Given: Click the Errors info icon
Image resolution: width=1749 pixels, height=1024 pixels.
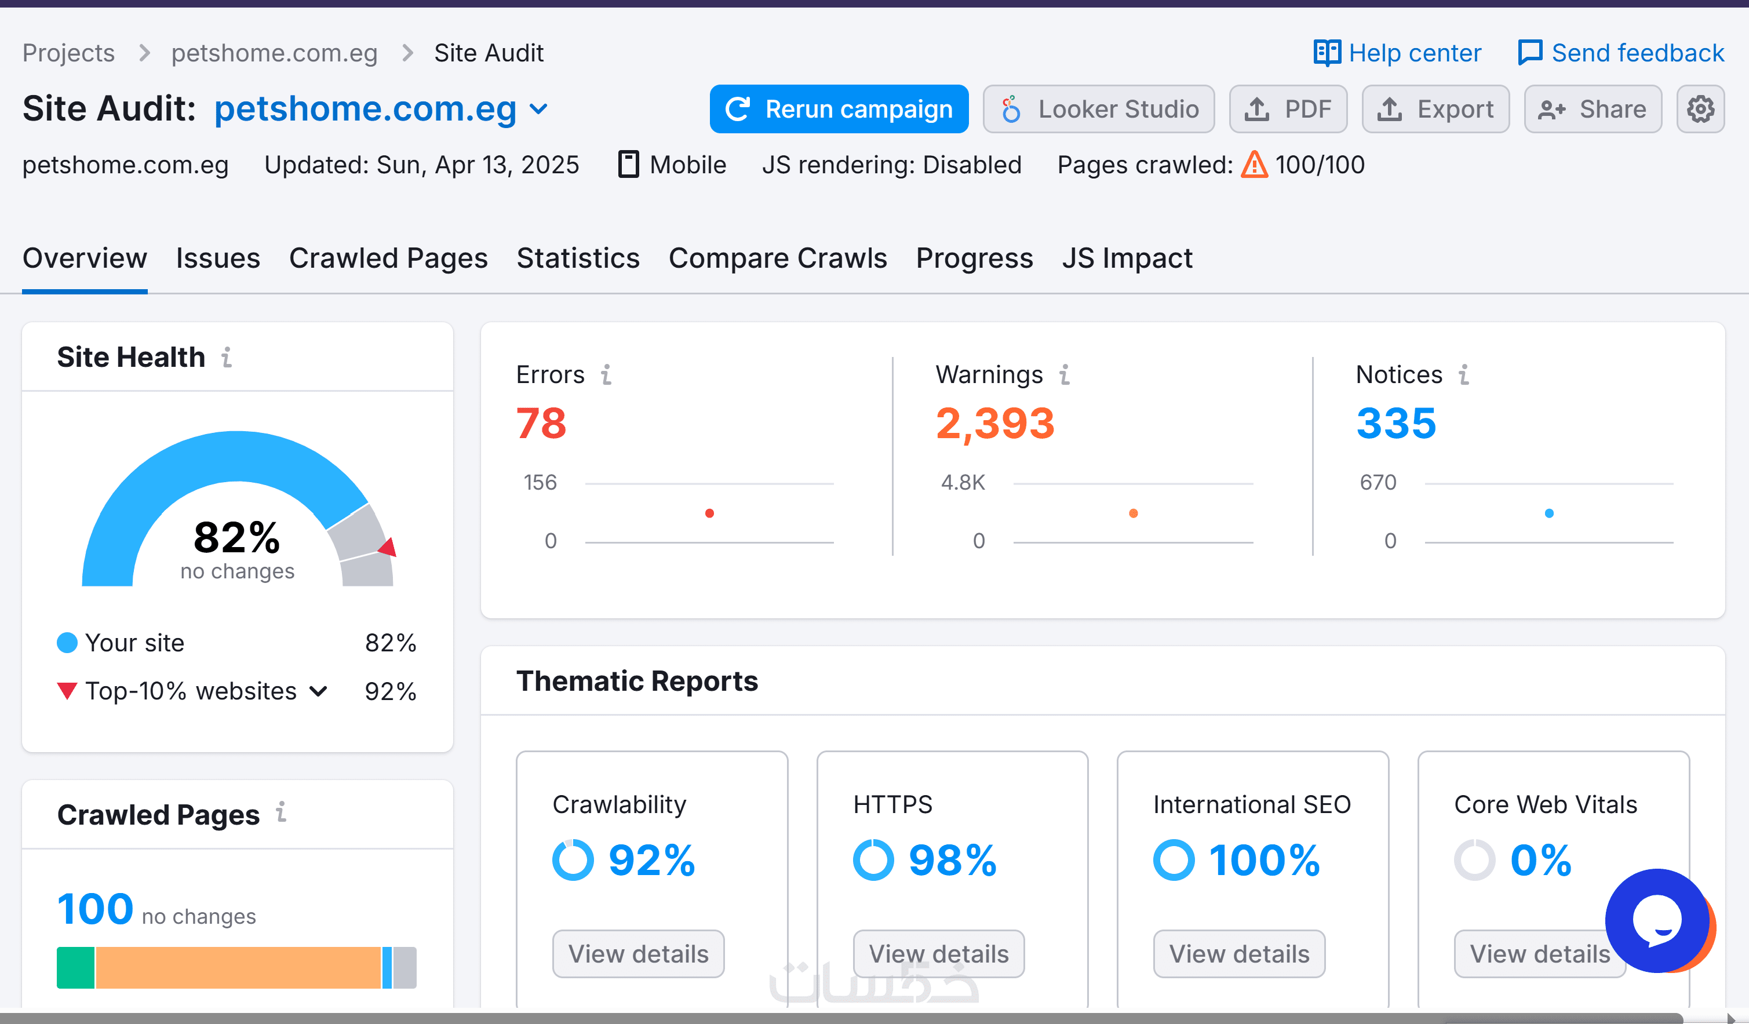Looking at the screenshot, I should coord(606,375).
